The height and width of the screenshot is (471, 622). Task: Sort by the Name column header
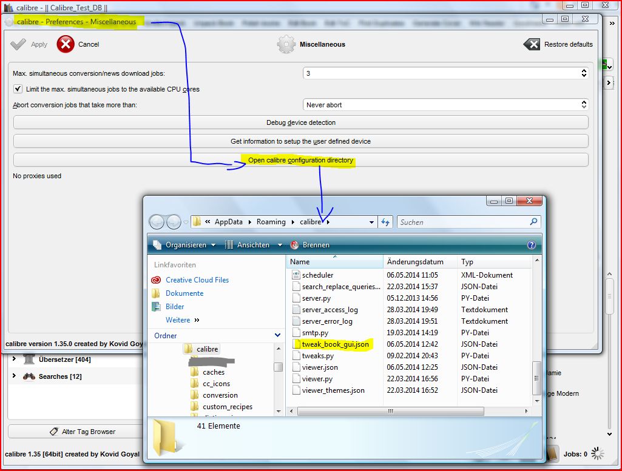pos(334,262)
